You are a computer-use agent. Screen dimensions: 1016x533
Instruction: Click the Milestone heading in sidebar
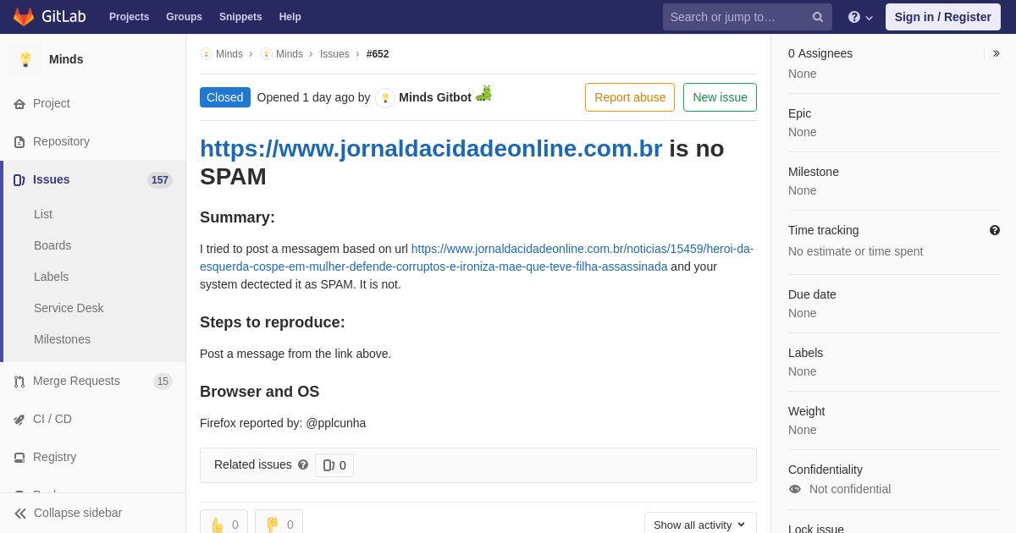814,172
